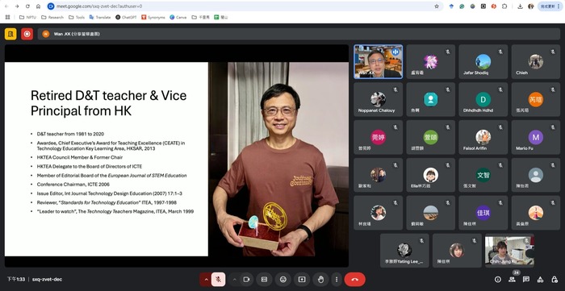Screen dimensions: 565x291
Task: Open the emoji reactions button
Action: (x=283, y=280)
